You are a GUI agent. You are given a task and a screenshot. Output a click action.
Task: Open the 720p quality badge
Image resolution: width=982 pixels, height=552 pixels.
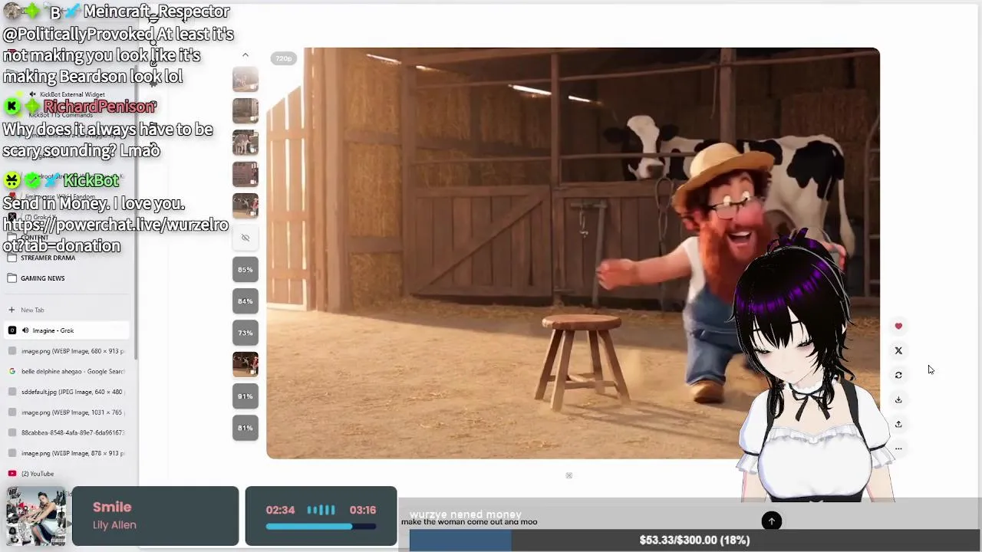tap(284, 58)
